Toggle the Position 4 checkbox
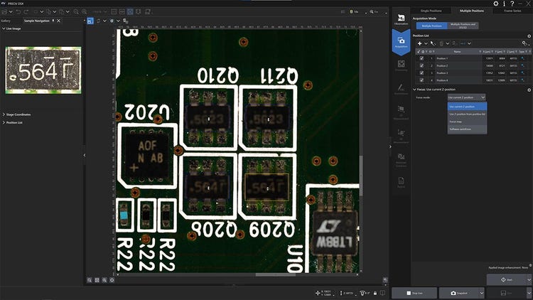This screenshot has width=533, height=300. pyautogui.click(x=421, y=80)
